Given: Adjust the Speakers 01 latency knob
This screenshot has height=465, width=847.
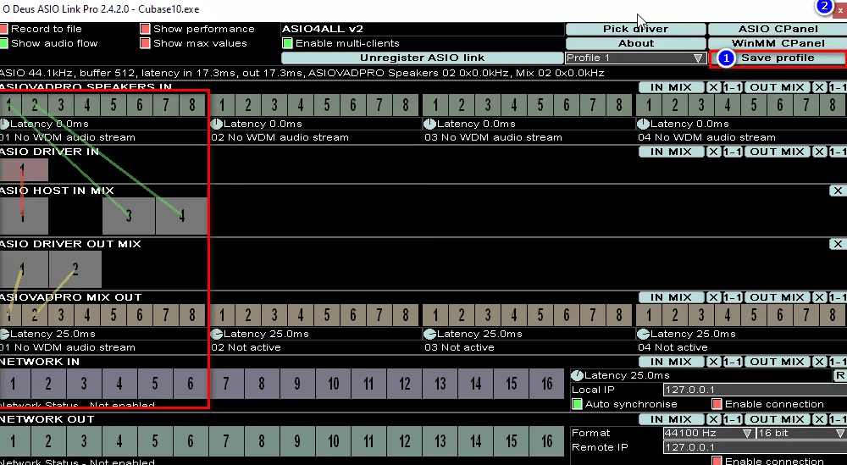Looking at the screenshot, I should (x=4, y=125).
